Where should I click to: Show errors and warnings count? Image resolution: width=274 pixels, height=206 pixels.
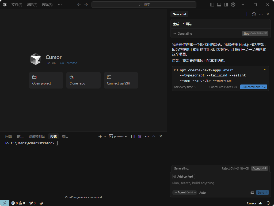[x=18, y=203]
